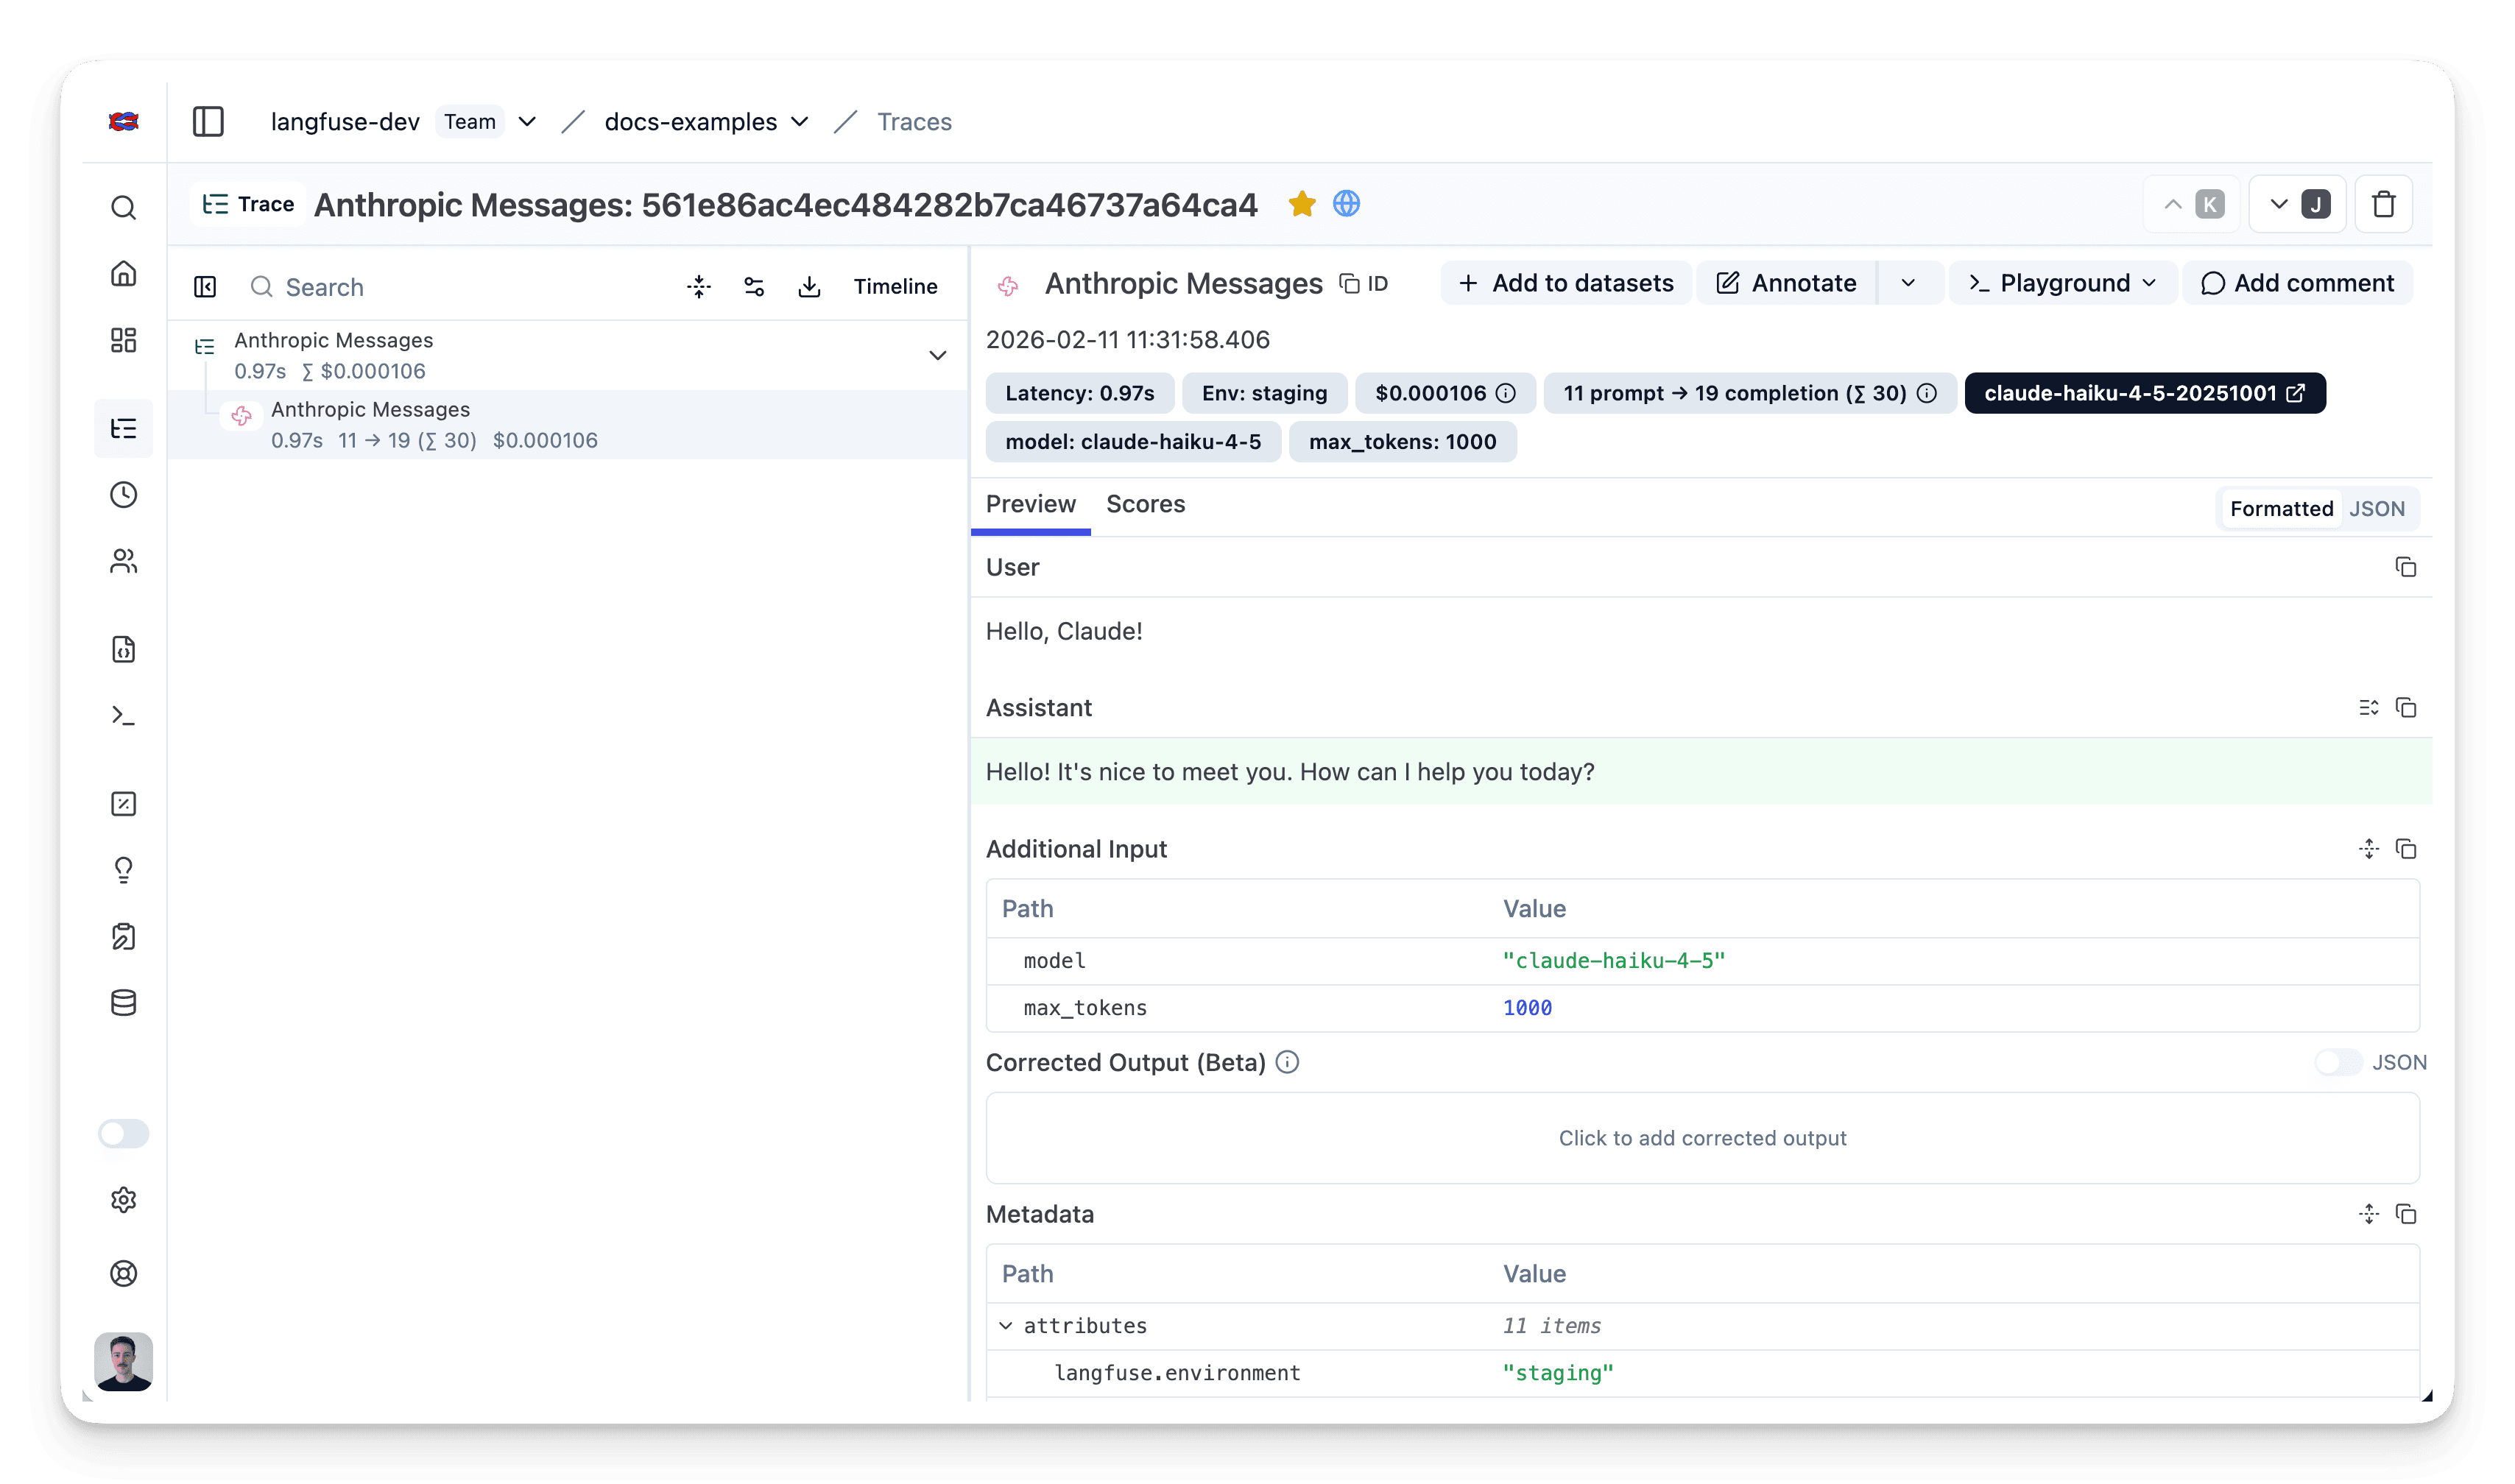This screenshot has width=2515, height=1484.
Task: Collapse the trace tree panel icon
Action: click(205, 287)
